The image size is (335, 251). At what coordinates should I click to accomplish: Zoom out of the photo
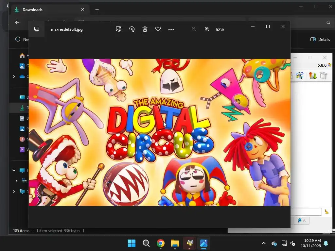click(x=194, y=29)
